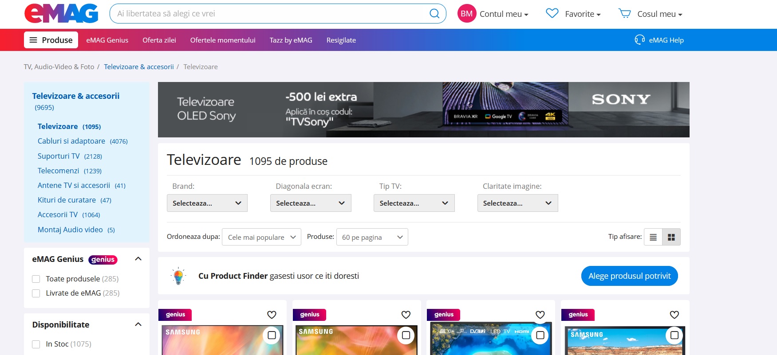Open Contul meu account menu

pos(504,14)
